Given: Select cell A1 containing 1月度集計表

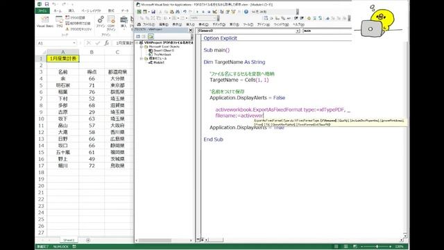Looking at the screenshot, I should click(63, 58).
